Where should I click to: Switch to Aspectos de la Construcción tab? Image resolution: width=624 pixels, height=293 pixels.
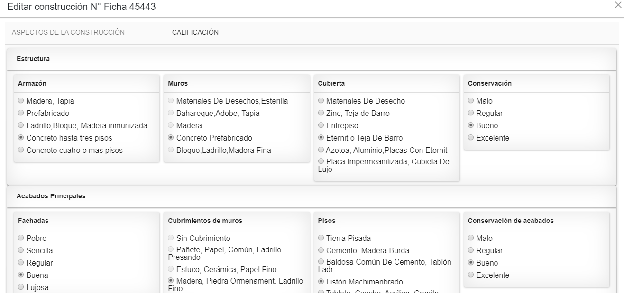pos(68,32)
